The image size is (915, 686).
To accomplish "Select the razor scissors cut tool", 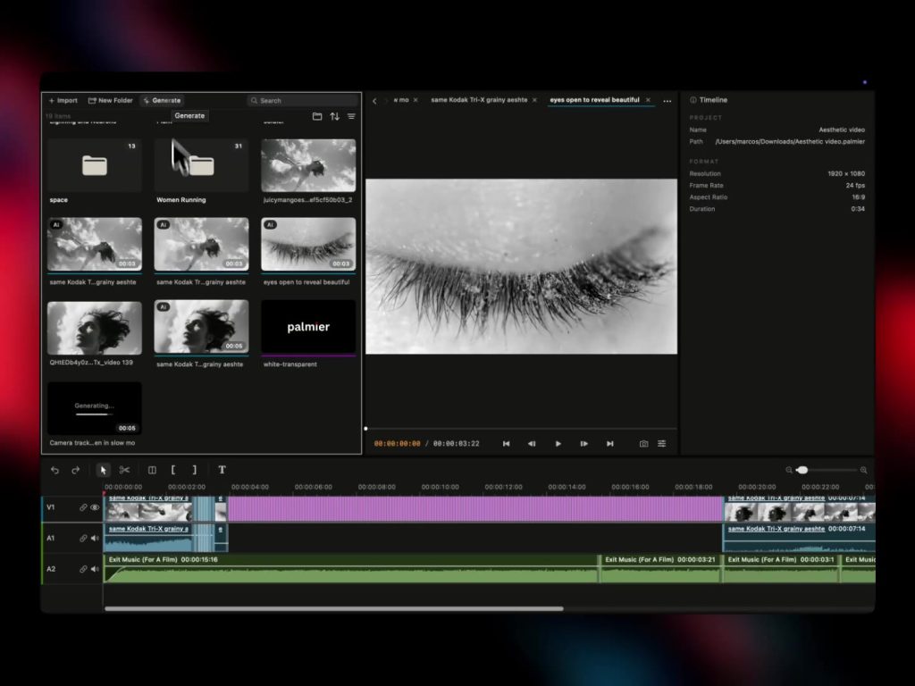I will (124, 470).
